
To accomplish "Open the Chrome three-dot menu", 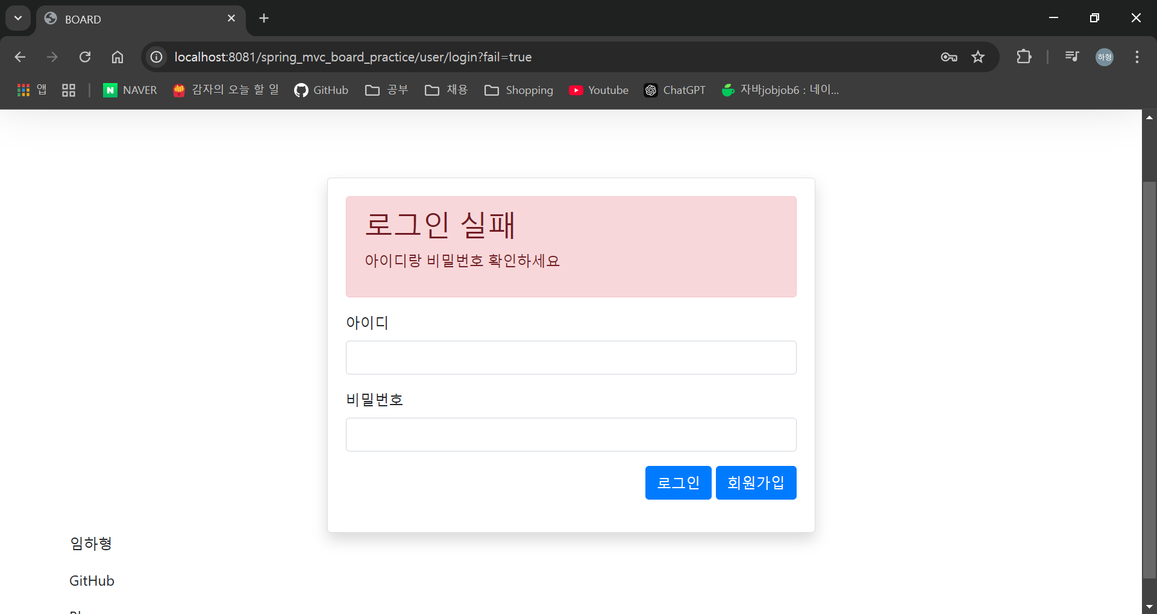I will click(1137, 57).
